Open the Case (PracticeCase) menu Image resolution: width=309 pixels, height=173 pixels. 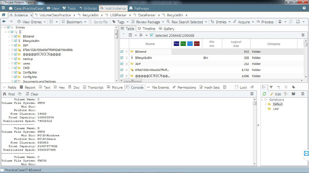point(26,8)
